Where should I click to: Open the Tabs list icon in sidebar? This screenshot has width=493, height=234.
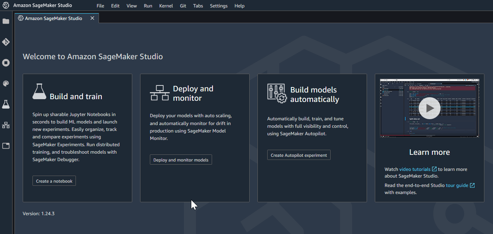point(6,146)
